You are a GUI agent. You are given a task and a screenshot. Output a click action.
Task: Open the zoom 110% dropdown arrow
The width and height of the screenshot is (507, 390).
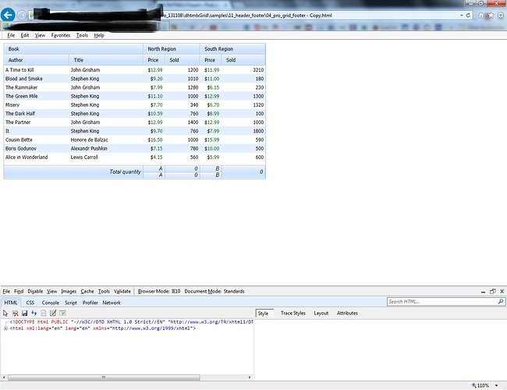coord(496,385)
